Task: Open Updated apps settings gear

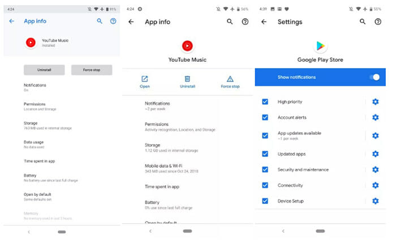Action: click(x=375, y=153)
